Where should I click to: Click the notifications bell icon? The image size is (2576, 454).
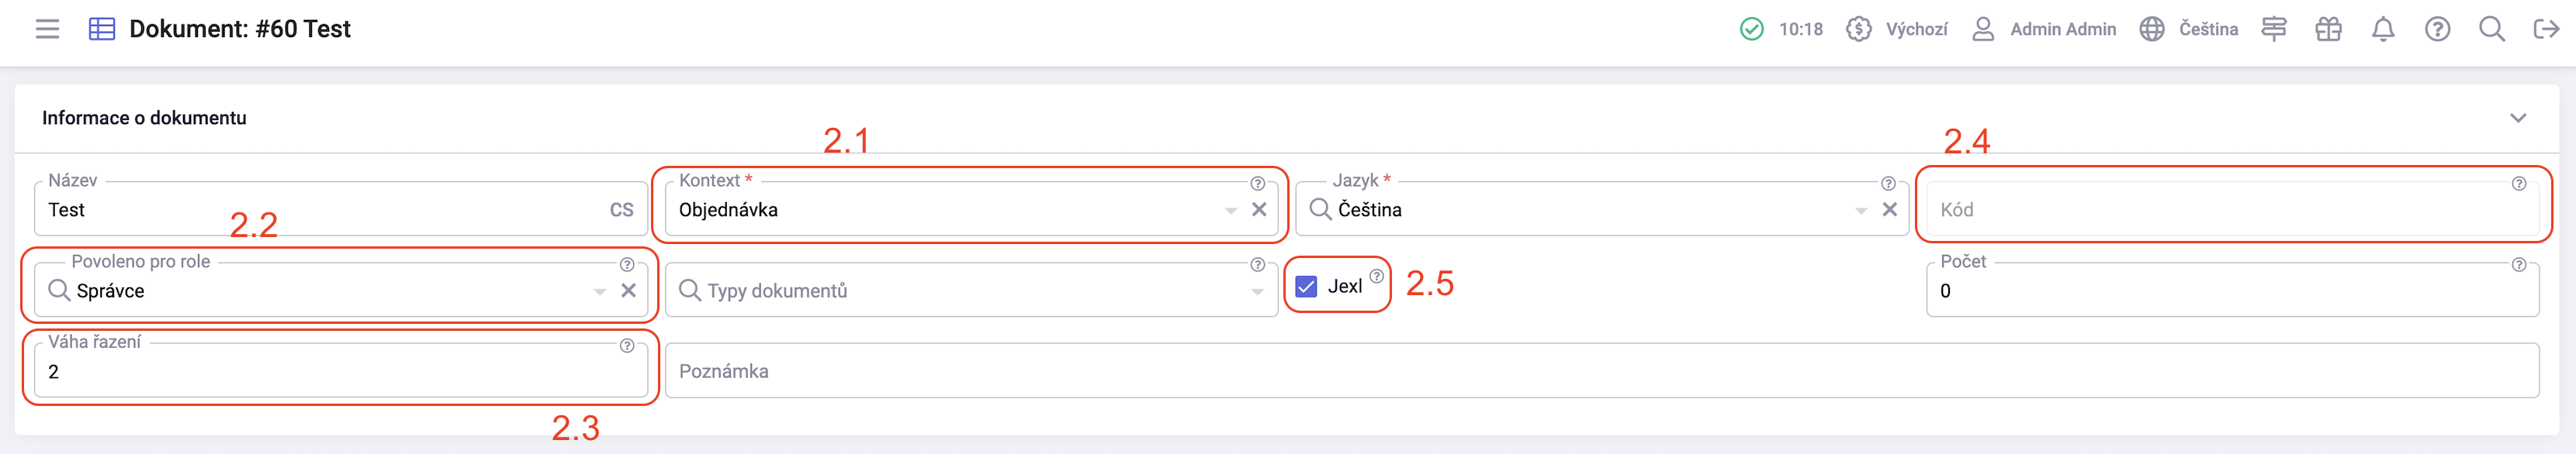tap(2383, 29)
